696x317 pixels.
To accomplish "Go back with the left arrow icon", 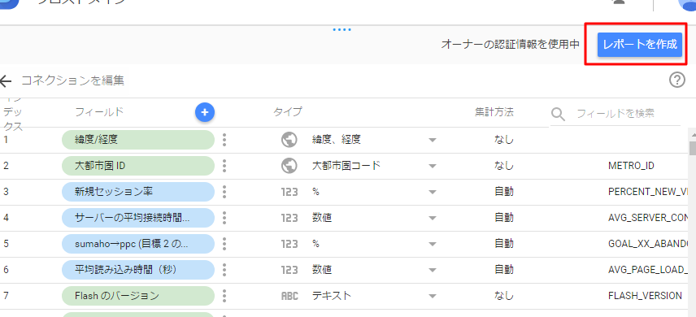I will coord(6,80).
